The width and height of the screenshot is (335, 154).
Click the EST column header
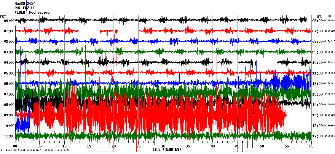tap(3, 17)
